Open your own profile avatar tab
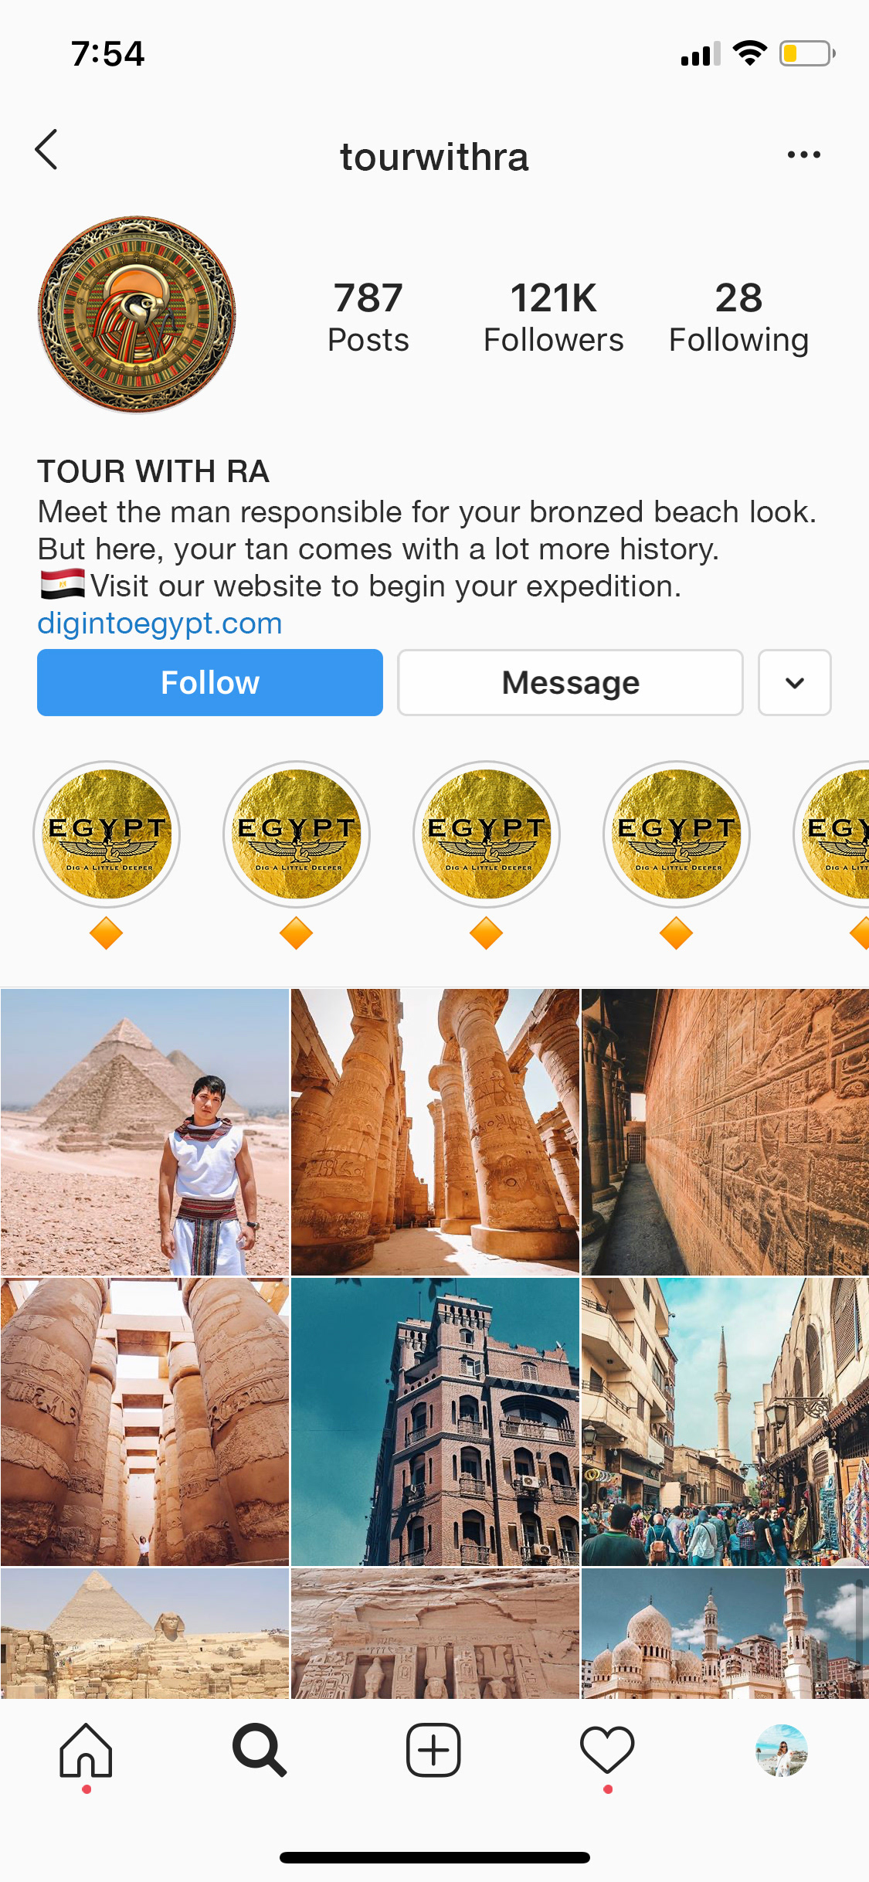This screenshot has width=869, height=1882. coord(781,1751)
